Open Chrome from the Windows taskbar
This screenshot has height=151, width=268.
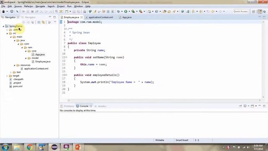coord(30,147)
